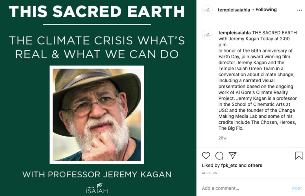
Task: Toggle the Following button
Action: click(266, 10)
